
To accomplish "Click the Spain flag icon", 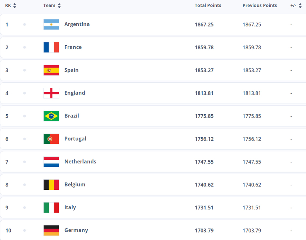I will click(x=51, y=70).
